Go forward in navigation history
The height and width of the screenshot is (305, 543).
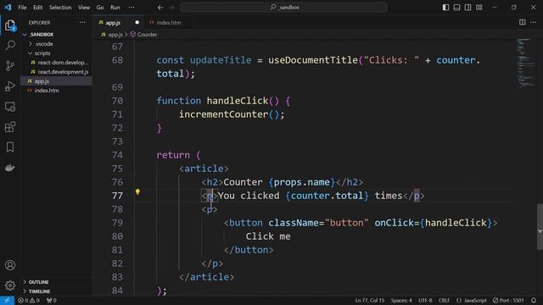tap(171, 8)
